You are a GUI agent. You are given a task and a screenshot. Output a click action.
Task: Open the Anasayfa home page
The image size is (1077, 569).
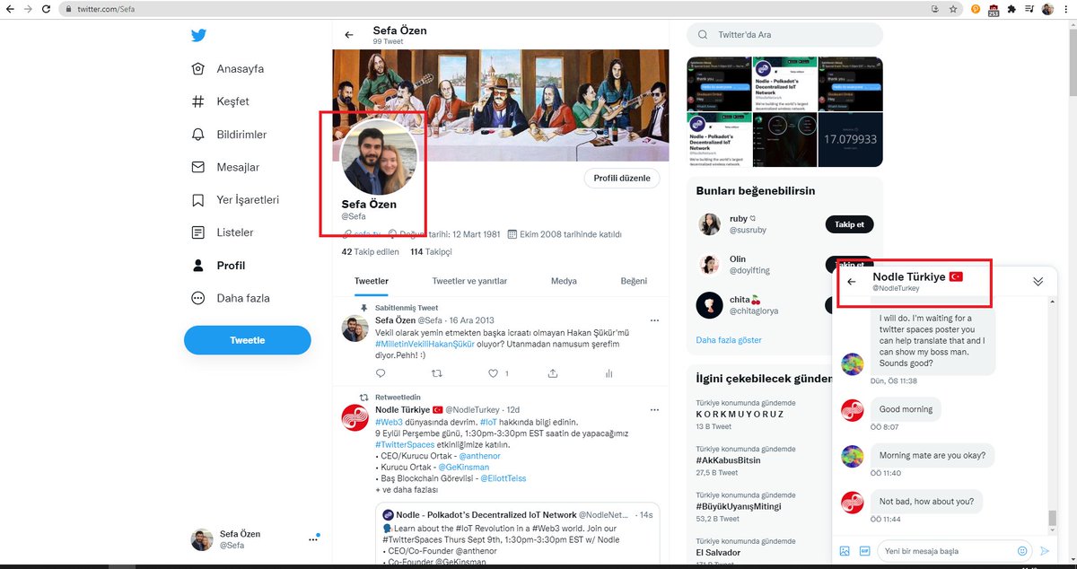click(x=228, y=69)
